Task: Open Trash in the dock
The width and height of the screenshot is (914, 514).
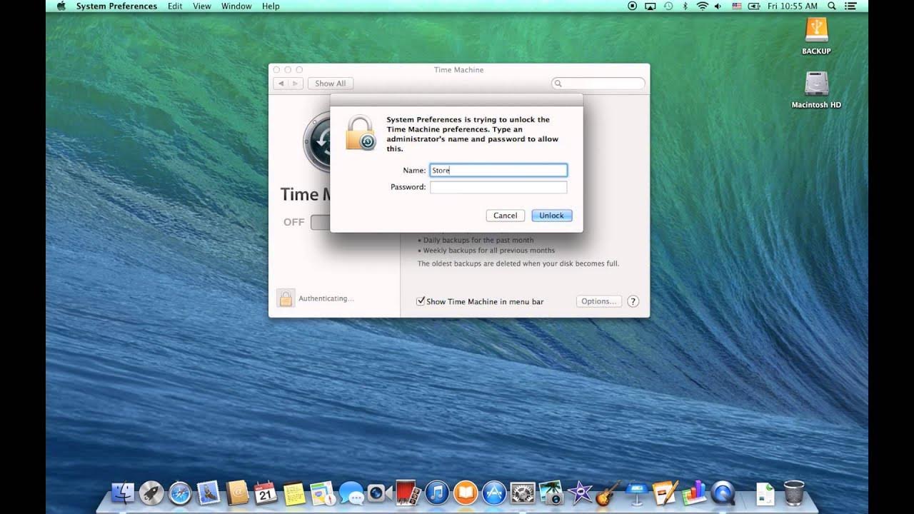Action: tap(793, 493)
